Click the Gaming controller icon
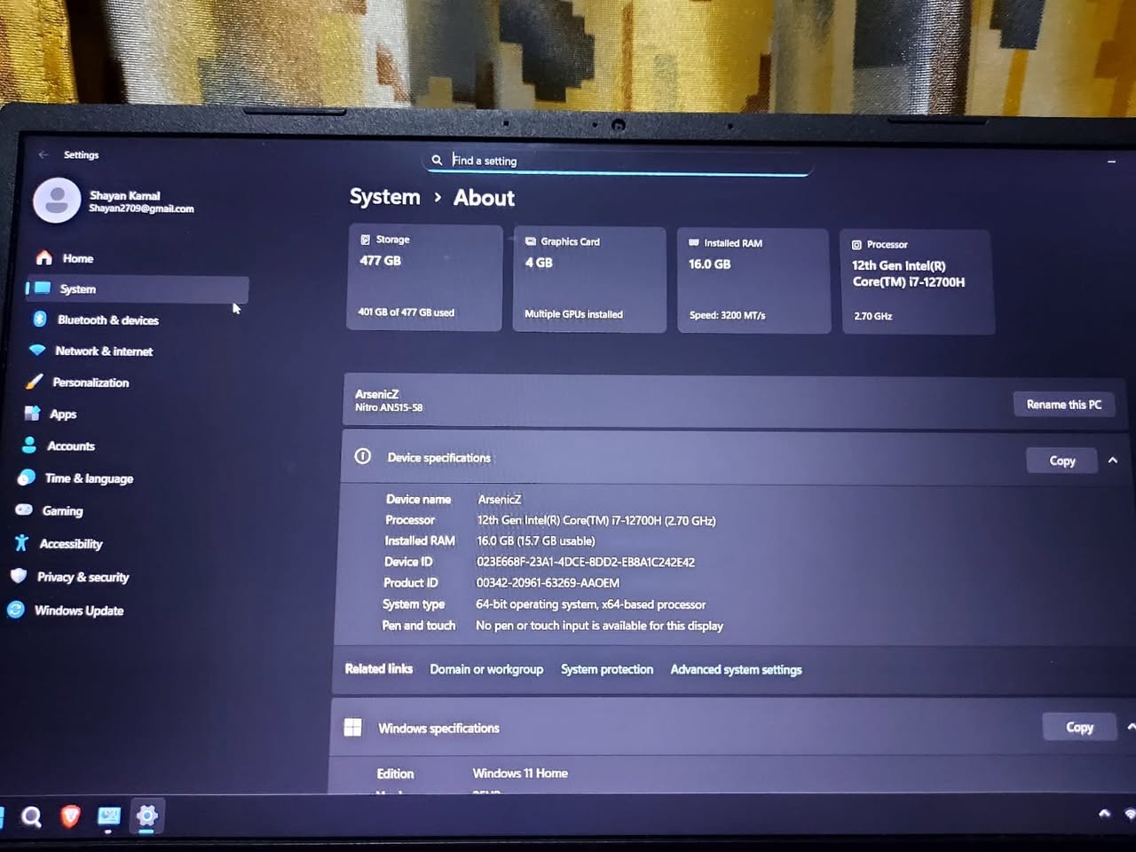 click(24, 509)
